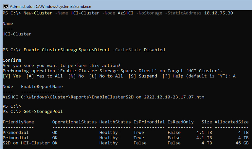The width and height of the screenshot is (252, 149).
Task: Click the cmd.exe icon in title bar
Action: point(6,7)
